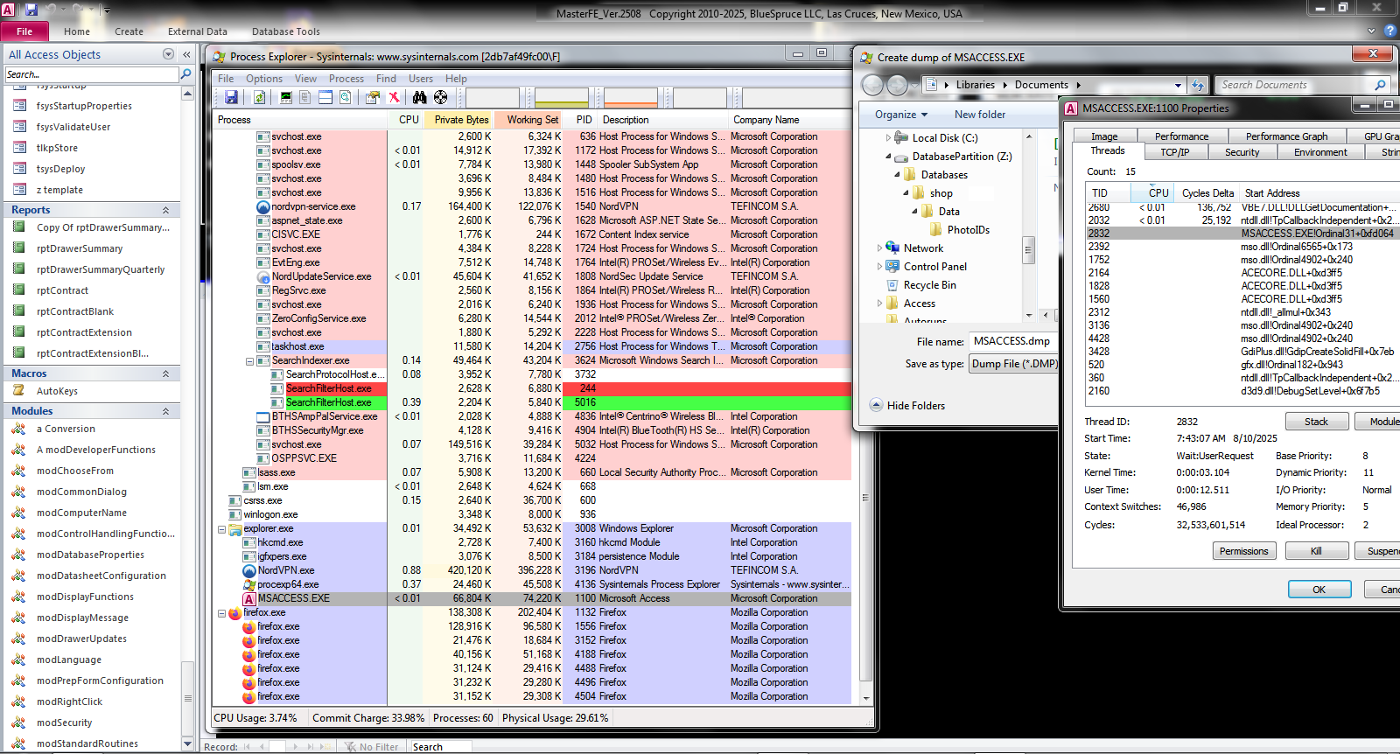1400x754 pixels.
Task: Toggle the Show Process Tree toolbar icon
Action: (305, 97)
